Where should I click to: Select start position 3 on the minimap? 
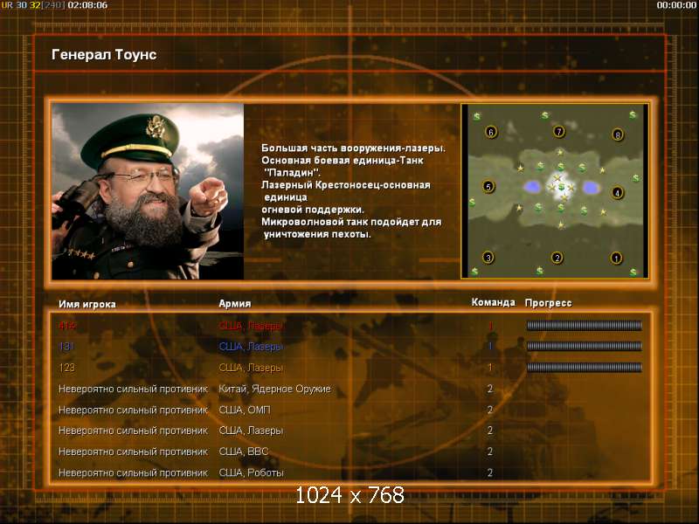[x=488, y=257]
